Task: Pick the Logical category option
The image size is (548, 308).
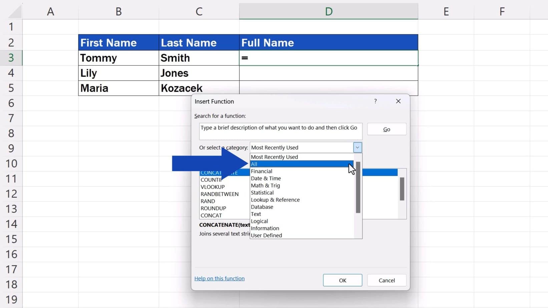Action: (x=259, y=221)
